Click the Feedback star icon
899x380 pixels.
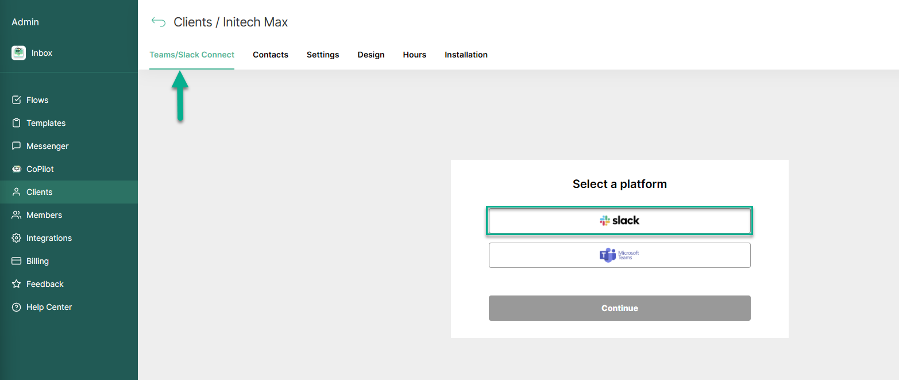click(x=17, y=284)
